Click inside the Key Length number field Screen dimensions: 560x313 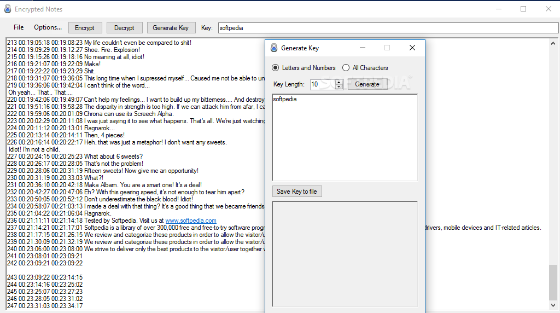[x=323, y=84]
